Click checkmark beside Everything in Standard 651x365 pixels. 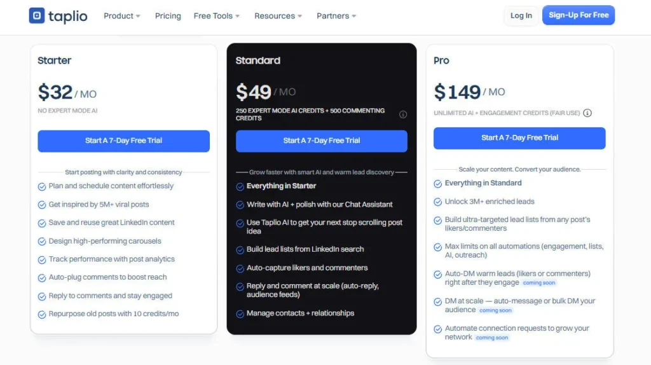coord(438,183)
